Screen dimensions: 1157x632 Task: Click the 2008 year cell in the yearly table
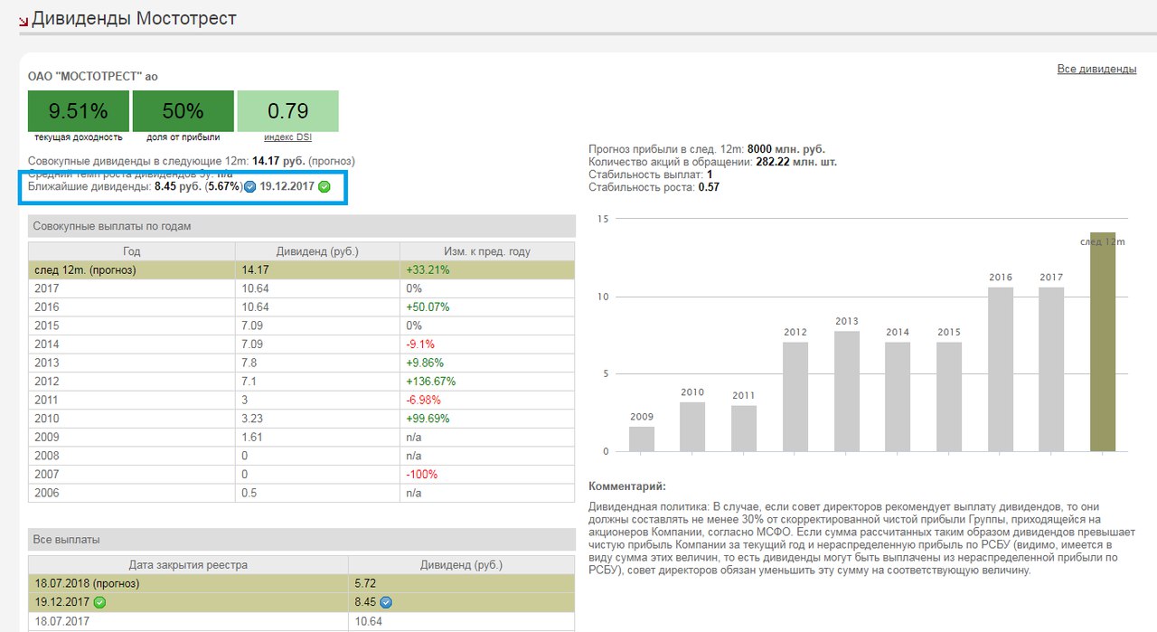[x=132, y=456]
